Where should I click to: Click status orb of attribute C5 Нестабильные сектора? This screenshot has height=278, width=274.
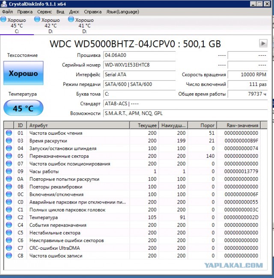[9, 233]
